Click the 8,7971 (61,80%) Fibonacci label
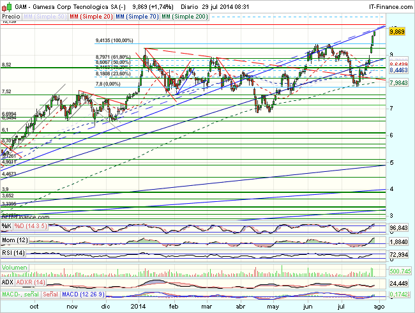415x313 pixels. pyautogui.click(x=113, y=57)
